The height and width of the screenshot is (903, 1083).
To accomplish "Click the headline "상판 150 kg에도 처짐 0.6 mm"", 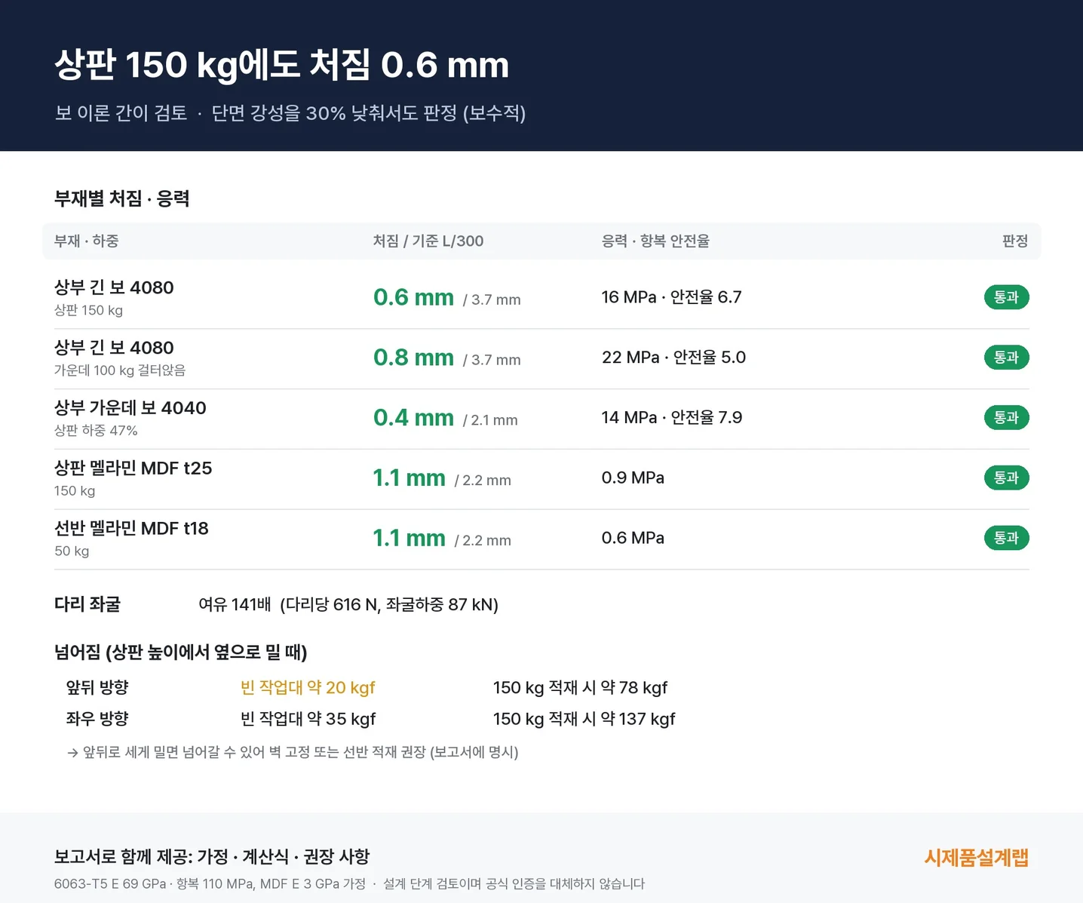I will (x=281, y=65).
